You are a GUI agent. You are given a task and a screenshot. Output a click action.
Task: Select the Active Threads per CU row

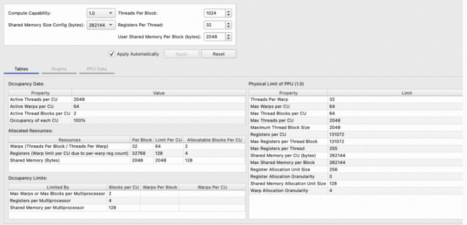coord(127,99)
